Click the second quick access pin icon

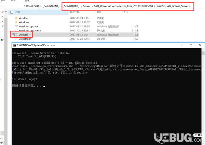tap(2, 17)
